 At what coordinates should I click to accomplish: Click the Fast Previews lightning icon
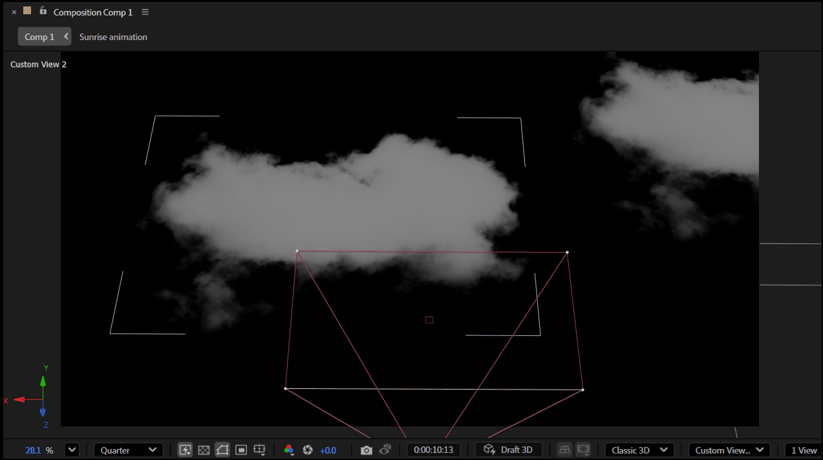[186, 450]
